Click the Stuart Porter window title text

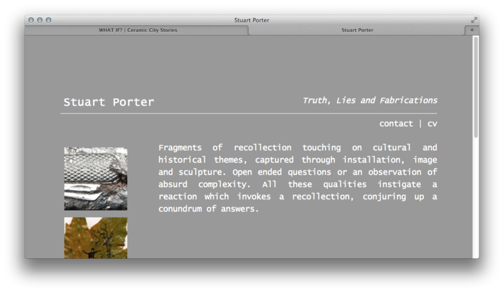click(251, 20)
